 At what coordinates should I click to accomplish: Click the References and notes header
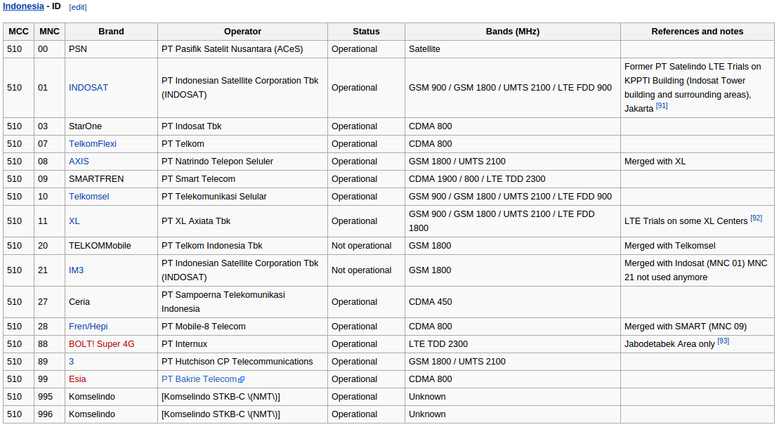698,32
